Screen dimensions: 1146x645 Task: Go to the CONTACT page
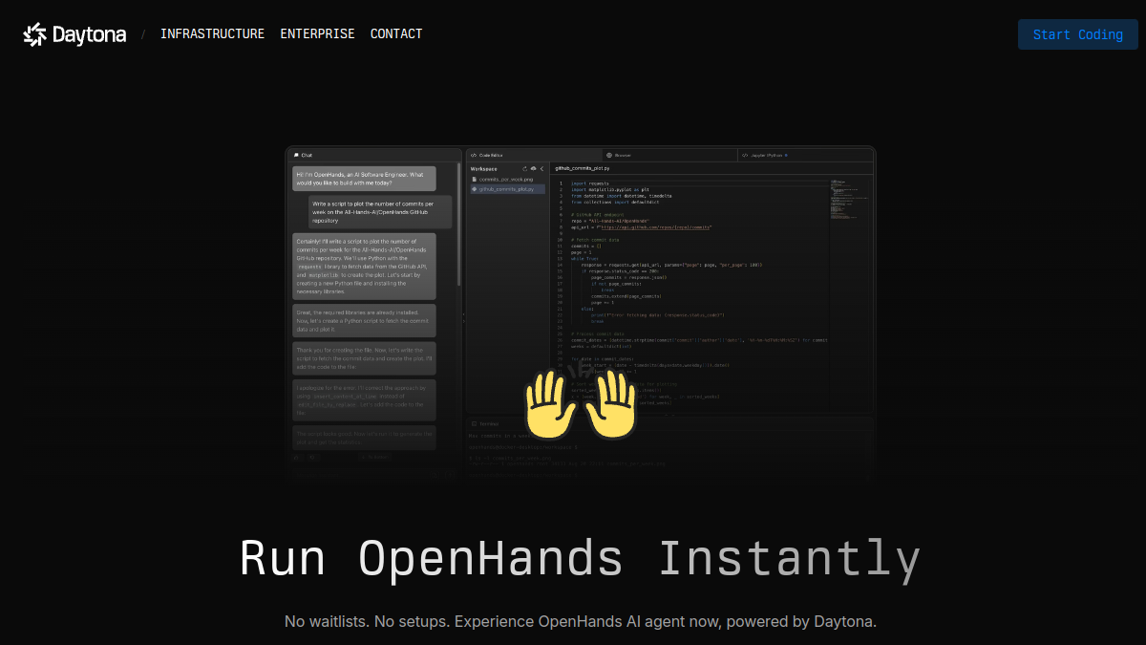click(396, 33)
